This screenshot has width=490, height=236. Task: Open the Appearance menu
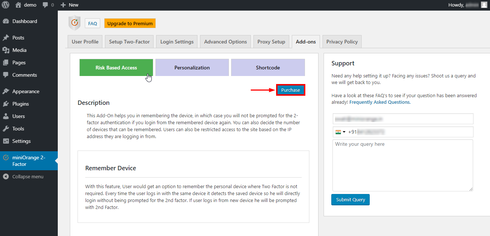[x=29, y=91]
